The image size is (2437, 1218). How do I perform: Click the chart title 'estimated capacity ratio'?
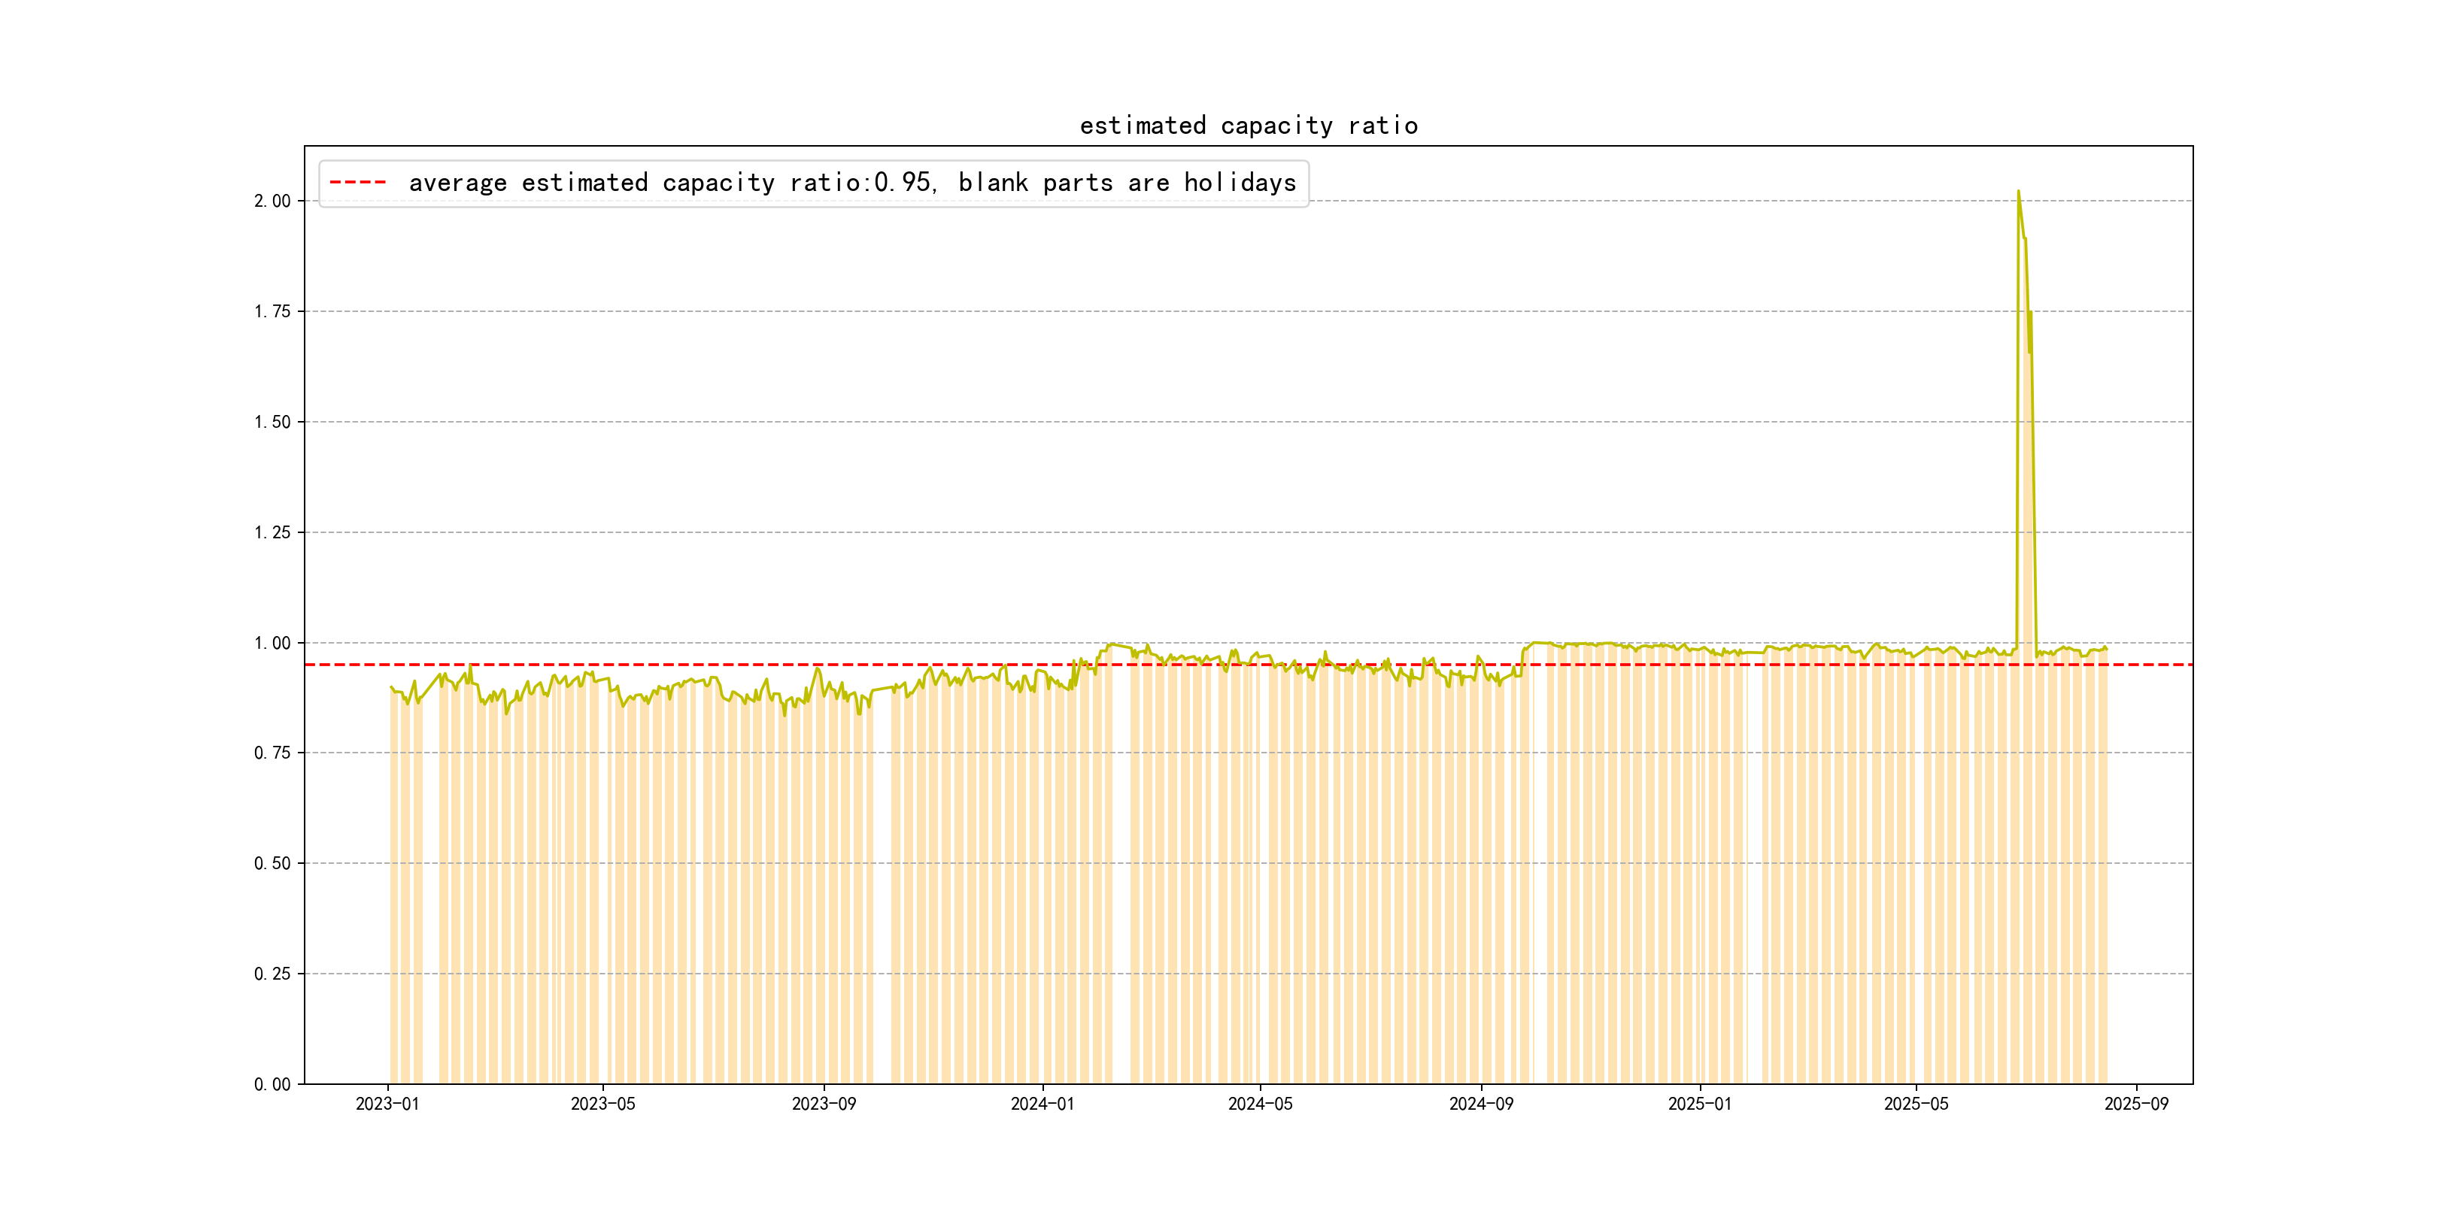pyautogui.click(x=1248, y=126)
